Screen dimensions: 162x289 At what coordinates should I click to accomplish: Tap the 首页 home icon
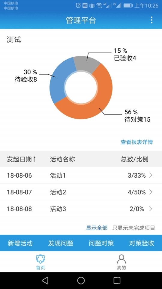pyautogui.click(x=40, y=259)
